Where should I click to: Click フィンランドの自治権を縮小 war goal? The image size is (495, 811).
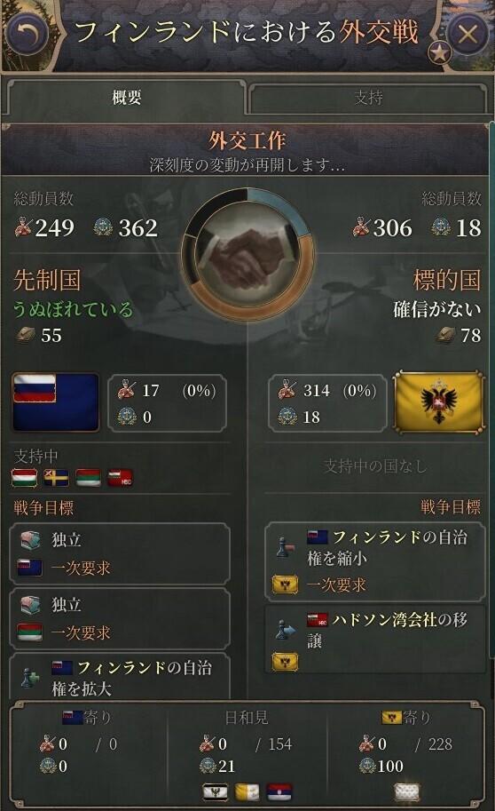click(x=375, y=561)
